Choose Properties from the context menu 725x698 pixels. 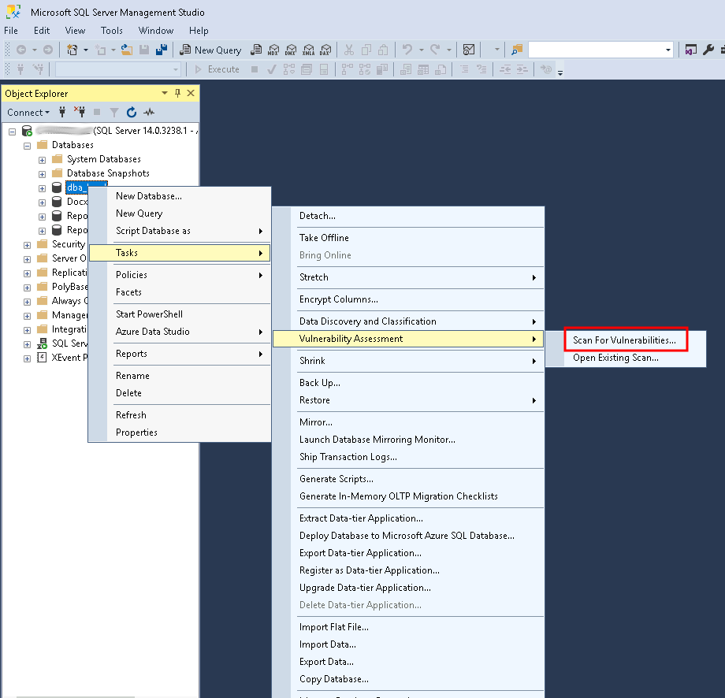click(180, 433)
